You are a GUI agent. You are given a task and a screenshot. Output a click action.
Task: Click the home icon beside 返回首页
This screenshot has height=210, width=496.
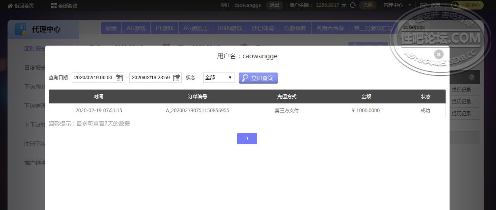point(10,6)
